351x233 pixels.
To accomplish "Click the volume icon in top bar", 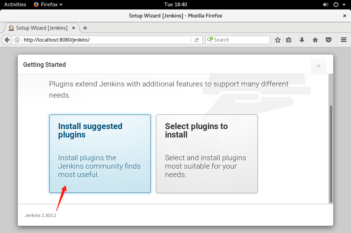I will pos(325,5).
